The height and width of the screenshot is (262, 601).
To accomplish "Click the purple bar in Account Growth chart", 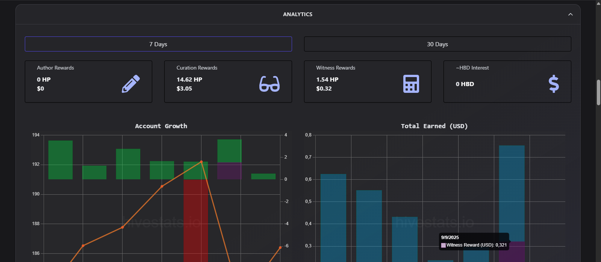I will (x=229, y=171).
